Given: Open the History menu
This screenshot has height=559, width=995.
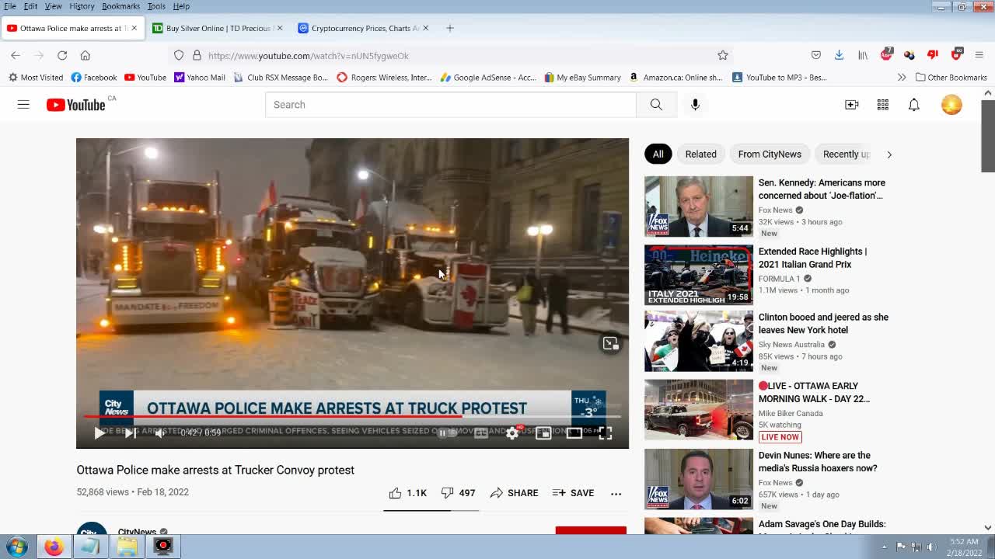Looking at the screenshot, I should pos(82,6).
